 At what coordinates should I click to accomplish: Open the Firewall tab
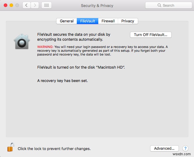click(108, 21)
